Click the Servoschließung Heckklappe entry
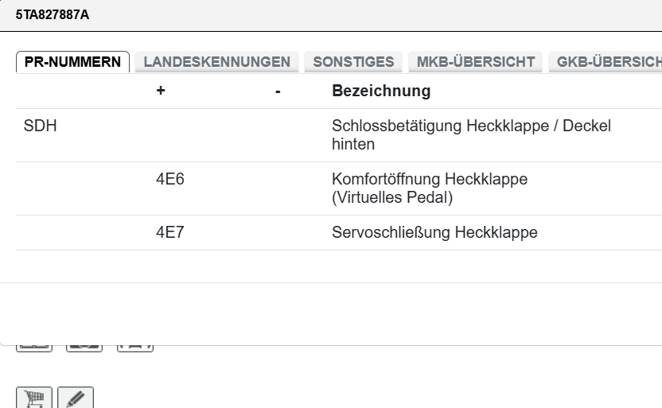Screen dimensions: 662x408 (x=434, y=233)
